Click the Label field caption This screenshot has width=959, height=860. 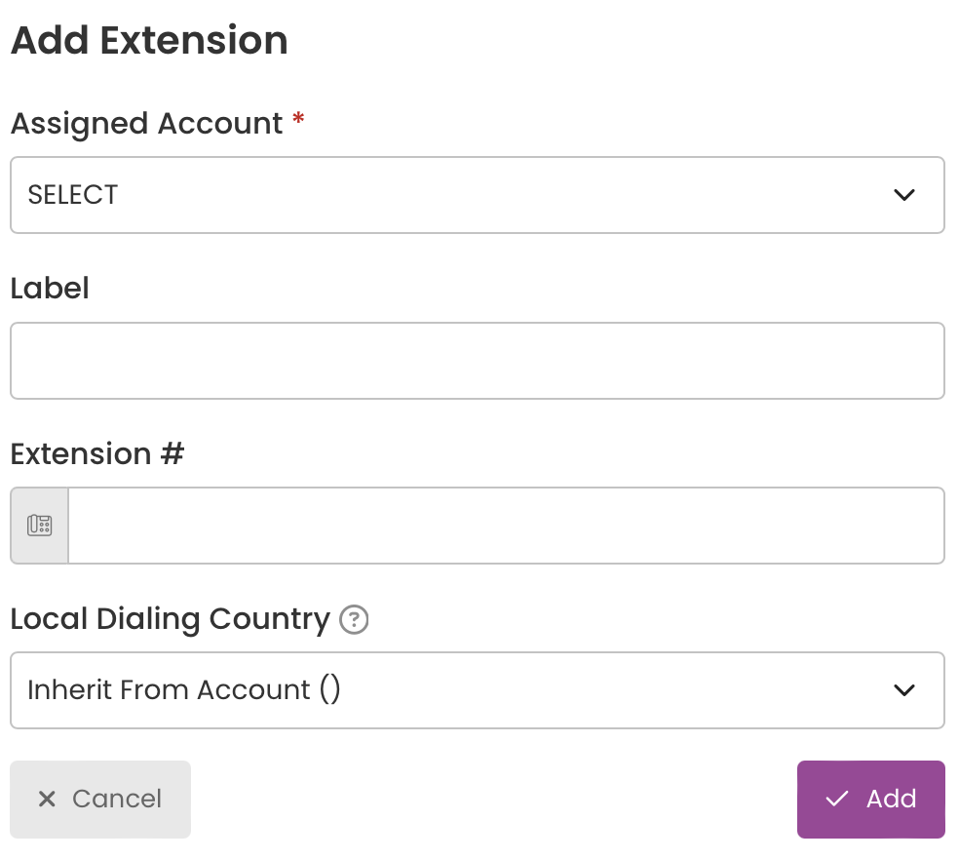50,289
